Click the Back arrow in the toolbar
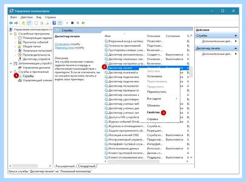 point(11,23)
